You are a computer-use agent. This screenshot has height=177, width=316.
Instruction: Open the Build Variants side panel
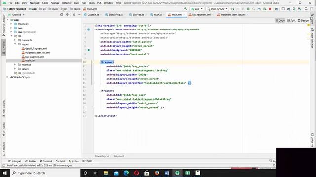4,108
